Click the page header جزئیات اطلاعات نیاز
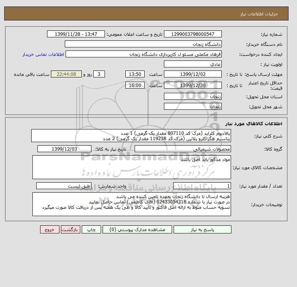 pos(259,14)
